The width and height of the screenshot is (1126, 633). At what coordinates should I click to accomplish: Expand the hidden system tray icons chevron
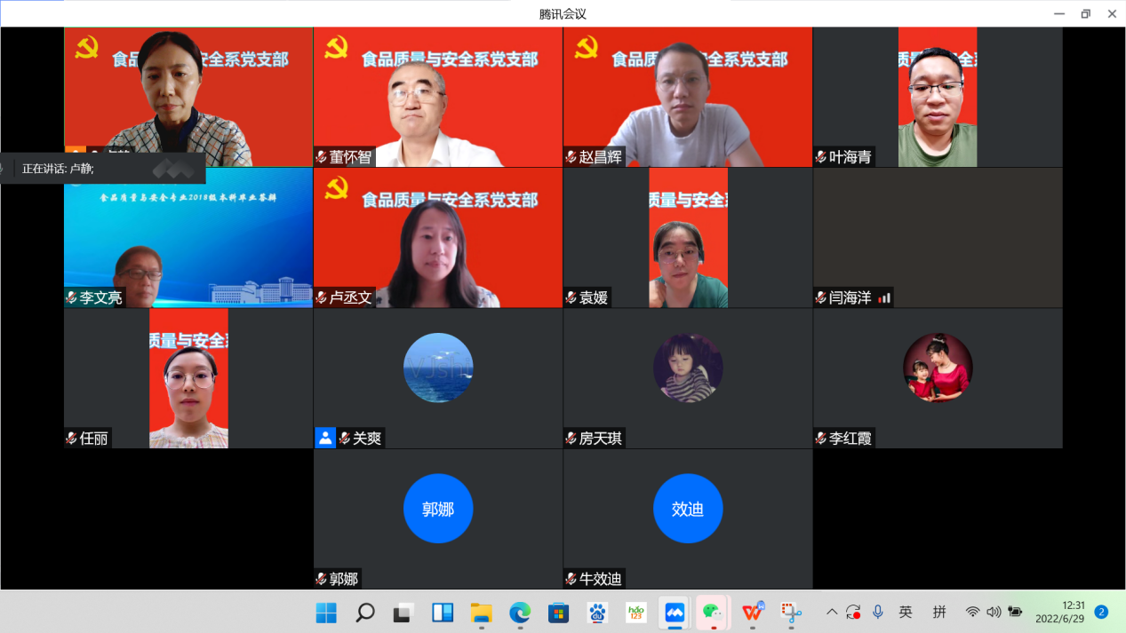832,612
